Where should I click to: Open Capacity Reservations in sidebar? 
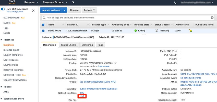coord(15,80)
